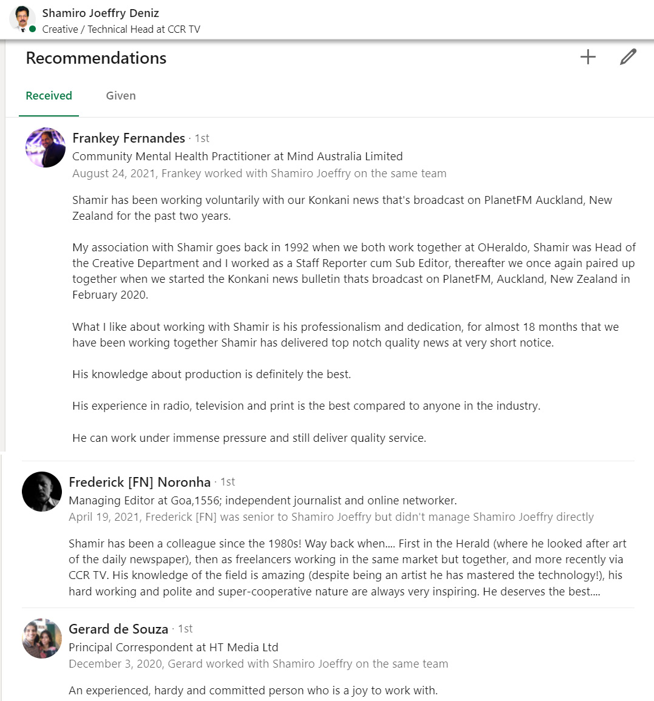Switch to the Received tab
This screenshot has height=701, width=654.
49,96
